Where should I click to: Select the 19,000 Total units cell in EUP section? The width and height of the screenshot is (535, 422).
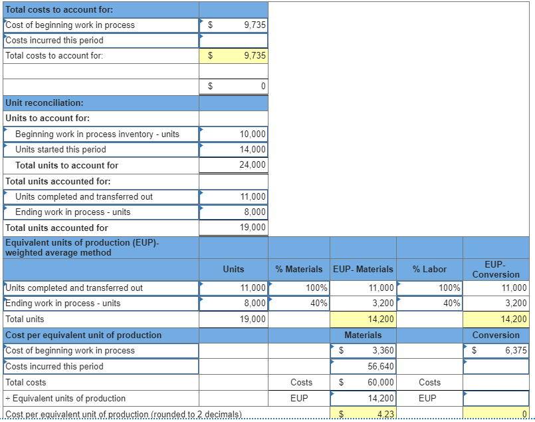tap(233, 319)
